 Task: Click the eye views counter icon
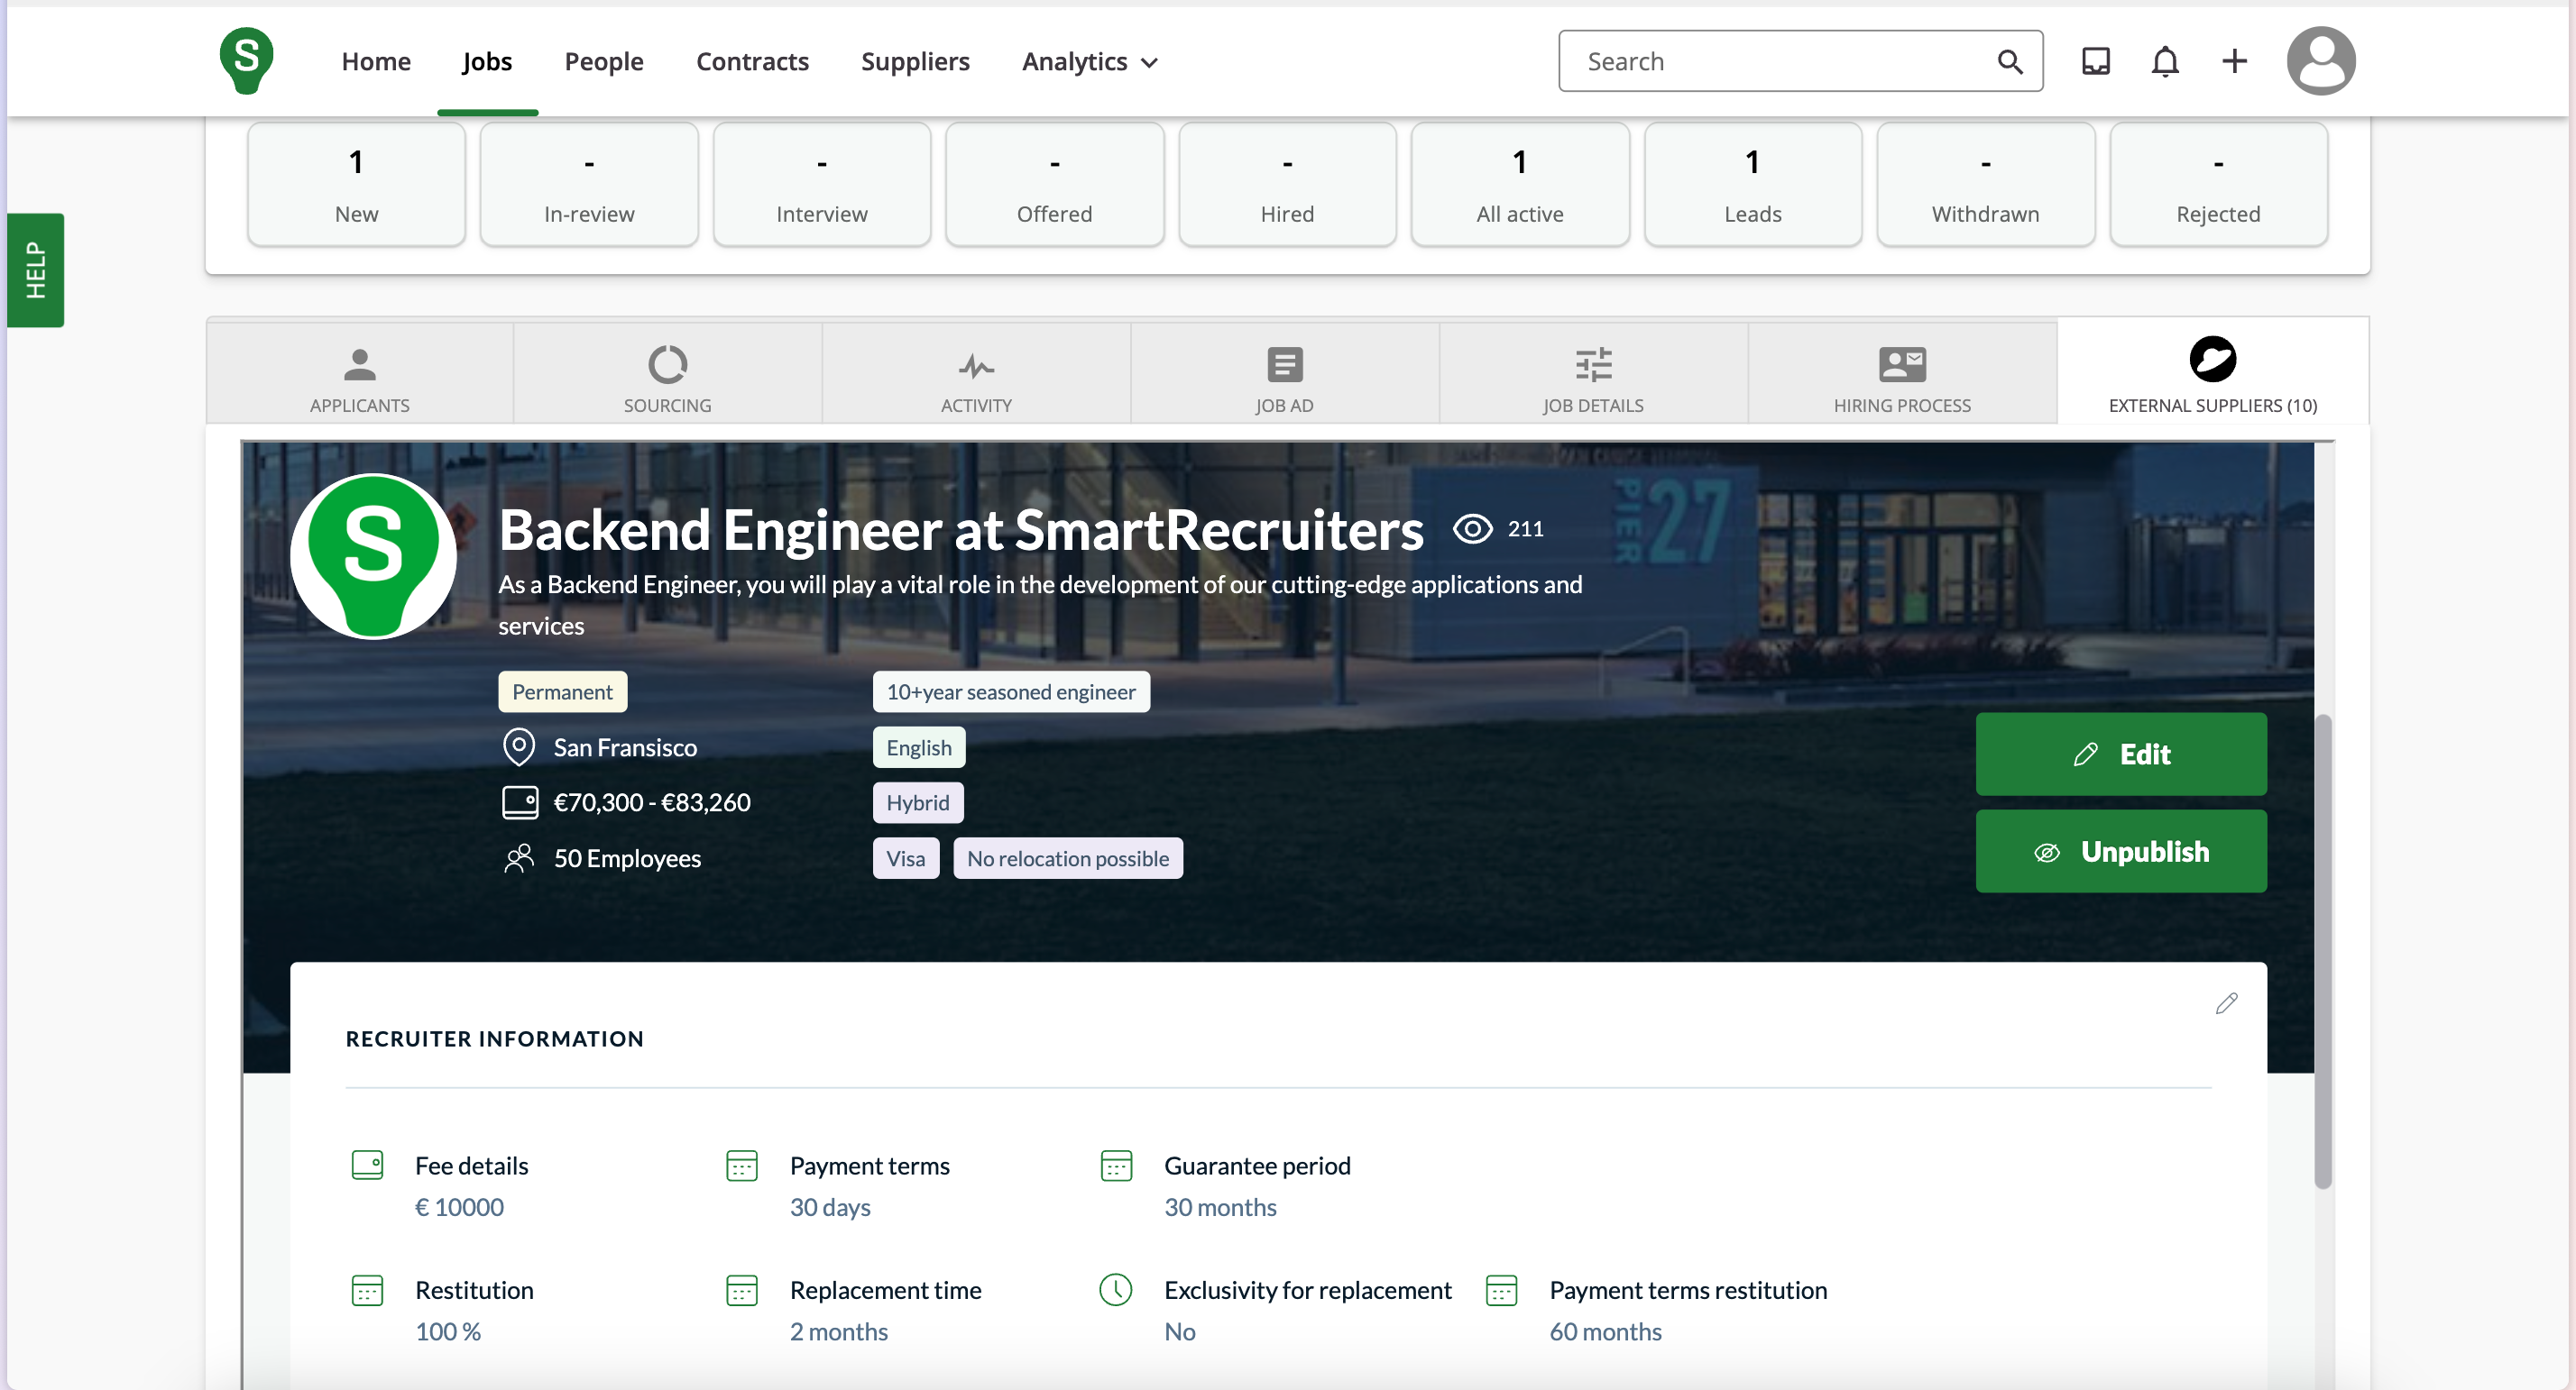point(1472,528)
